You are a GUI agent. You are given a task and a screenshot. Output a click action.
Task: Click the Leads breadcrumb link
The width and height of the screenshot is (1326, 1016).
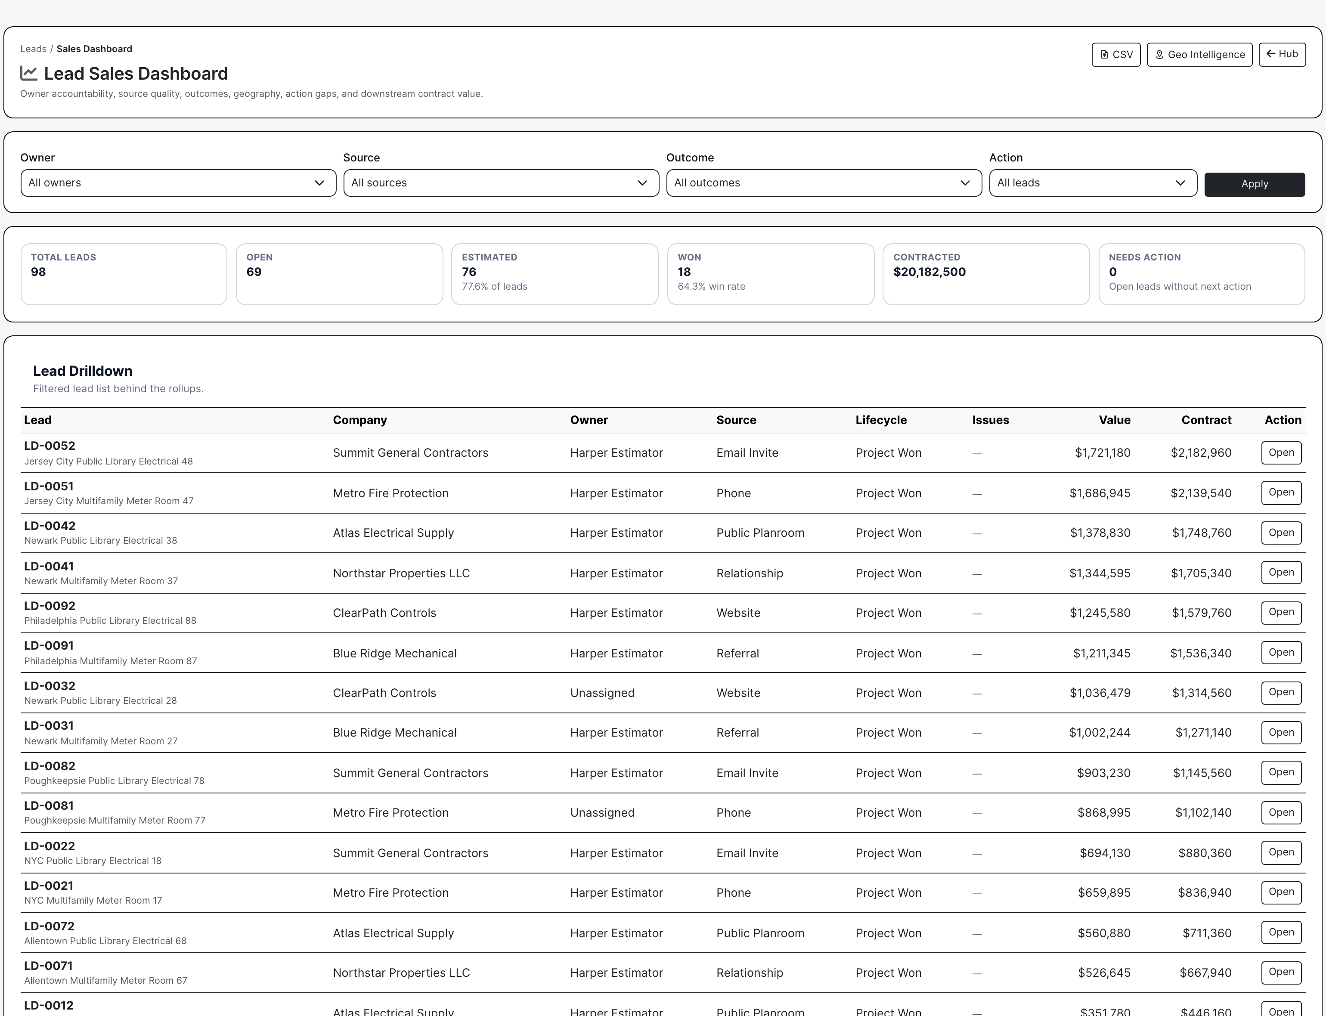point(33,49)
